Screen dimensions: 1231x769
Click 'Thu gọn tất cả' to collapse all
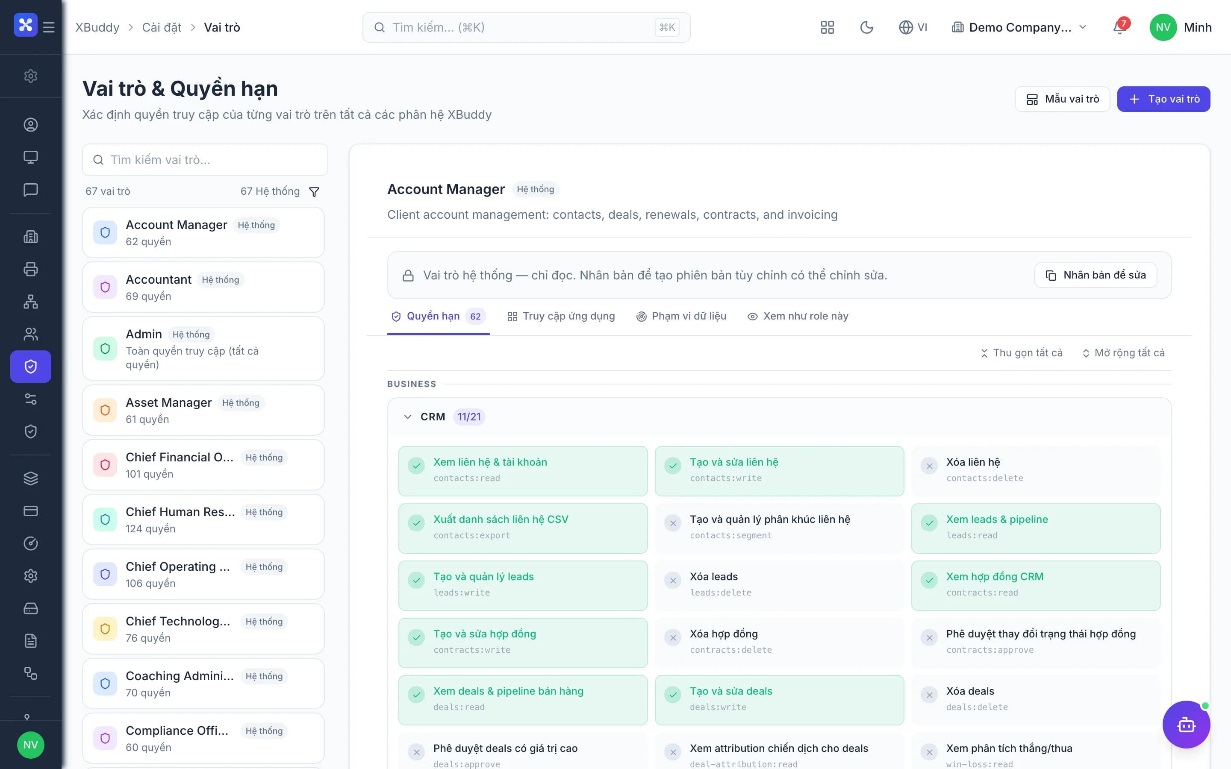(1022, 353)
